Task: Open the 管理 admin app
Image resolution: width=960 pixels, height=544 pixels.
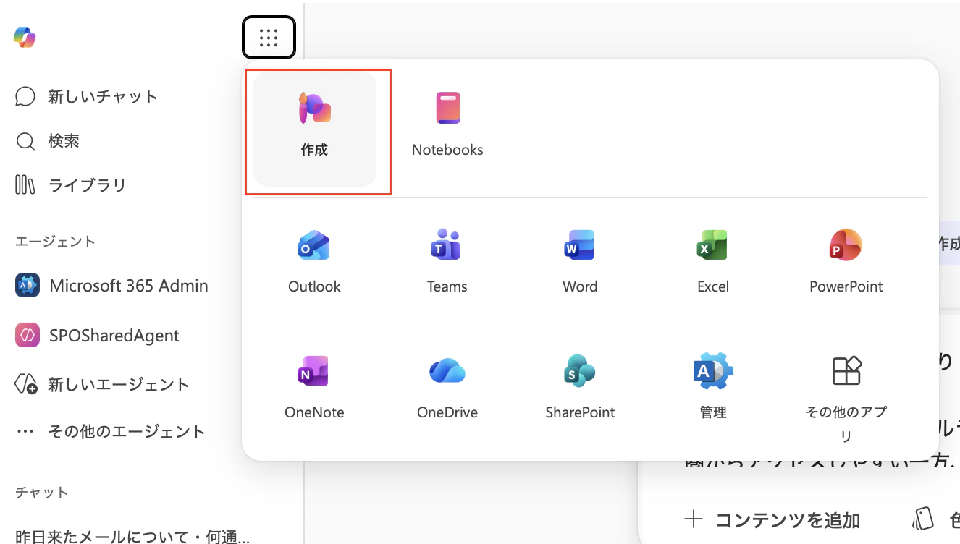Action: click(713, 387)
